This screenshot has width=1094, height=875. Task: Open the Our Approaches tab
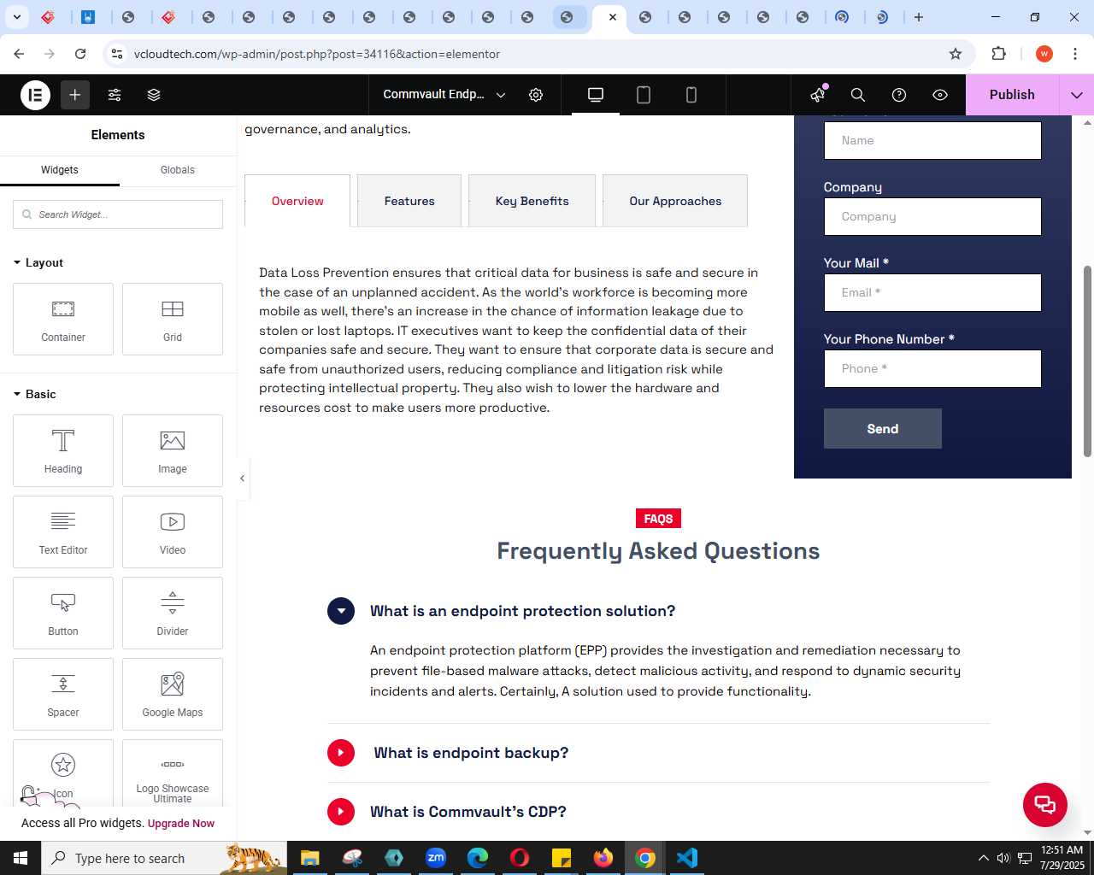675,201
